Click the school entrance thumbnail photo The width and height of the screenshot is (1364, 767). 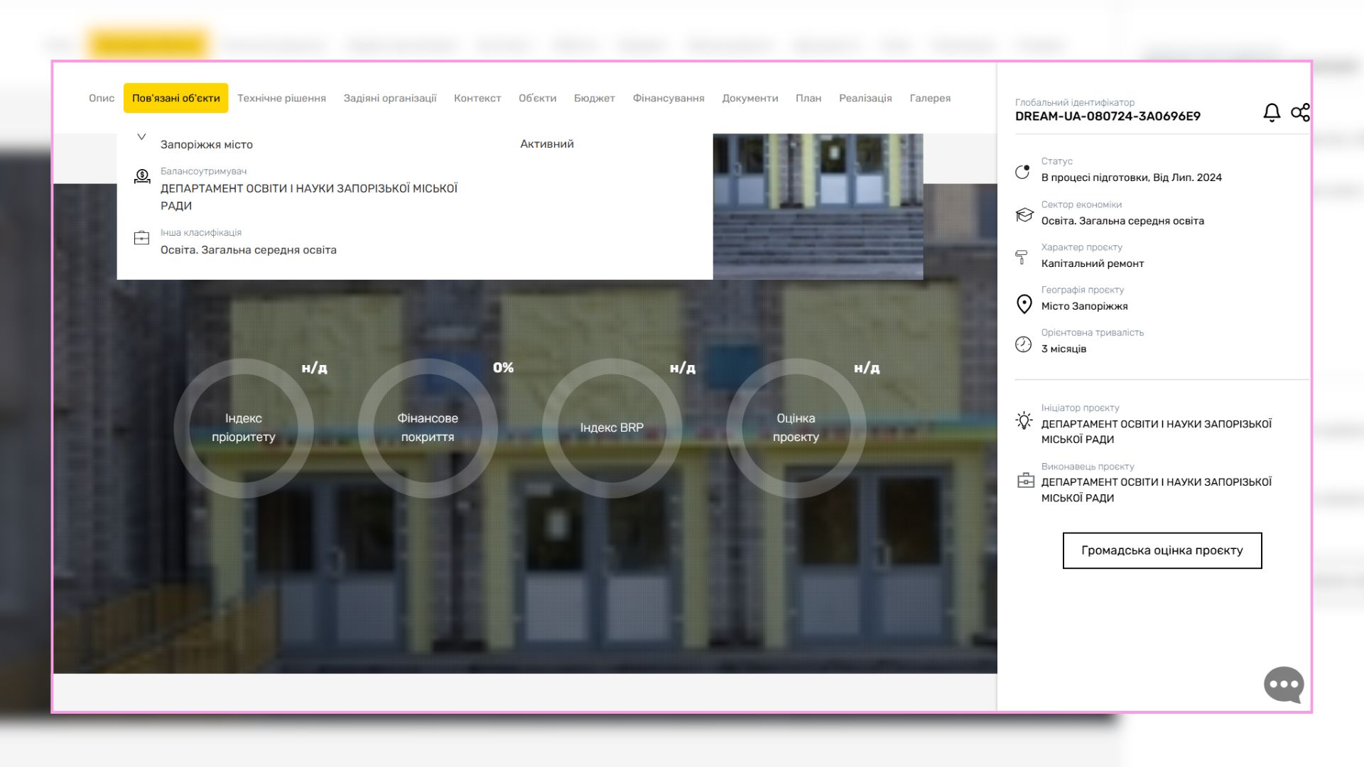tap(818, 206)
